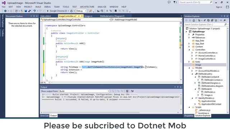
Task: Switch to the Image.cs editor tab
Action: (x=88, y=16)
